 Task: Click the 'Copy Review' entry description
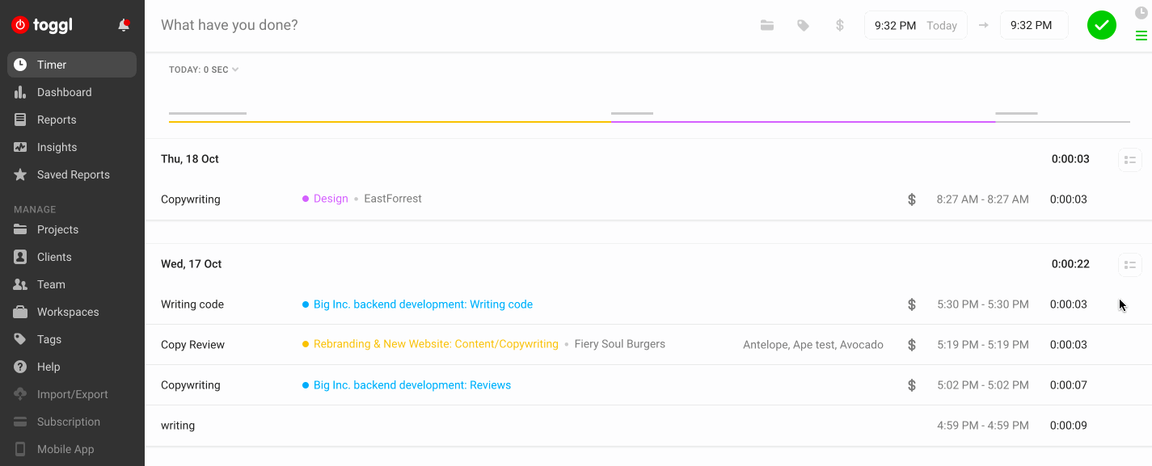(192, 345)
